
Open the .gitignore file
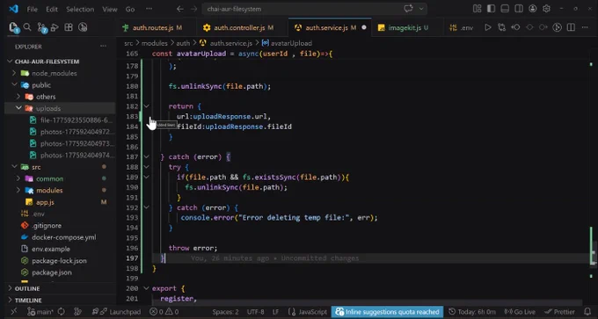60,225
